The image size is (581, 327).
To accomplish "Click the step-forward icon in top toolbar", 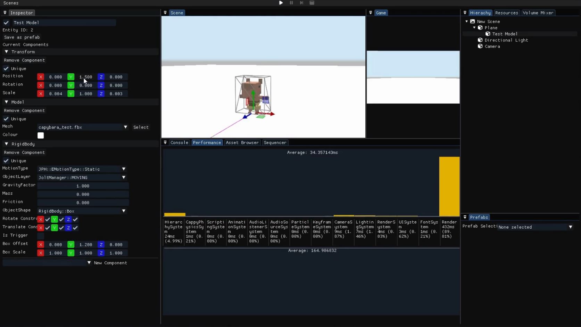I will click(301, 3).
